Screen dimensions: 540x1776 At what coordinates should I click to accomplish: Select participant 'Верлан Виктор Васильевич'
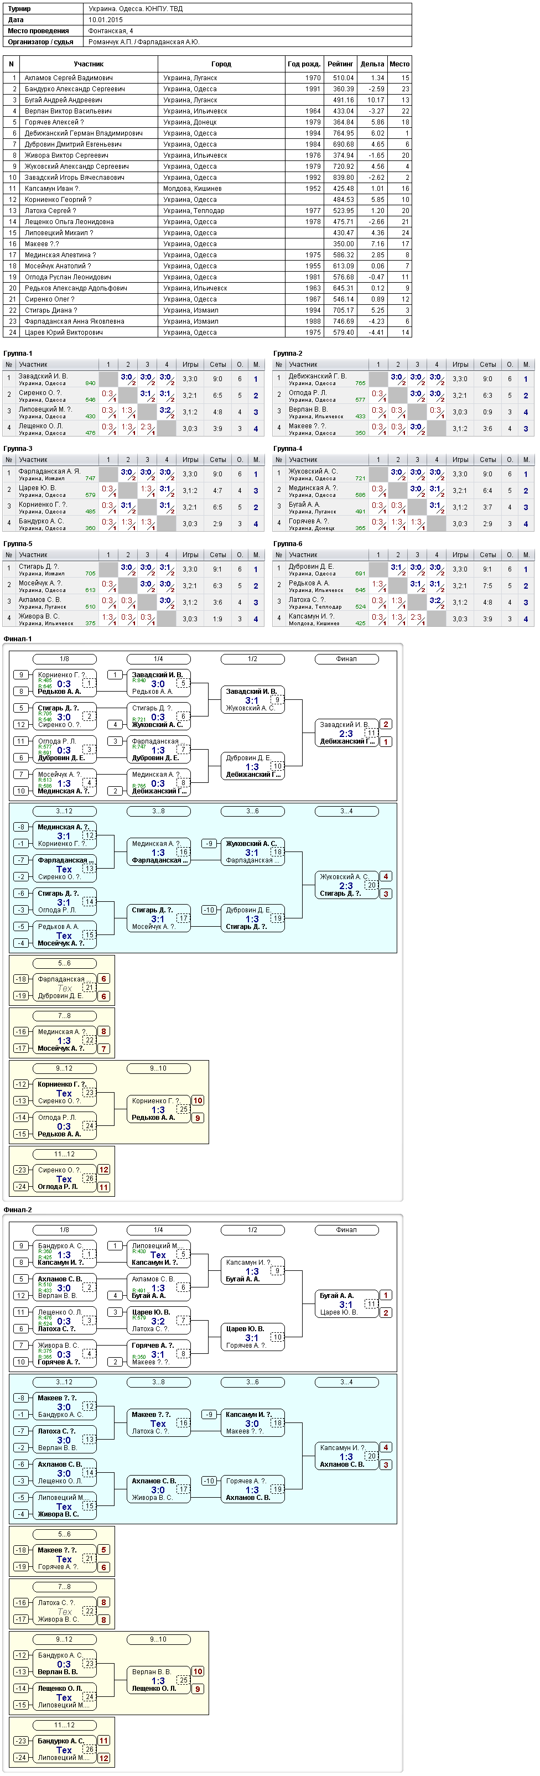click(68, 111)
